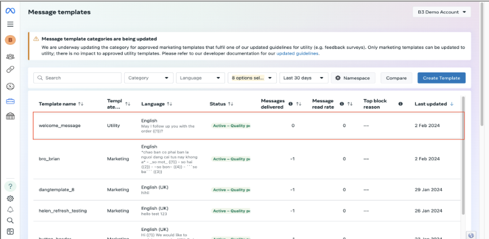489x239 pixels.
Task: Click the question mark help icon
Action: (x=10, y=186)
